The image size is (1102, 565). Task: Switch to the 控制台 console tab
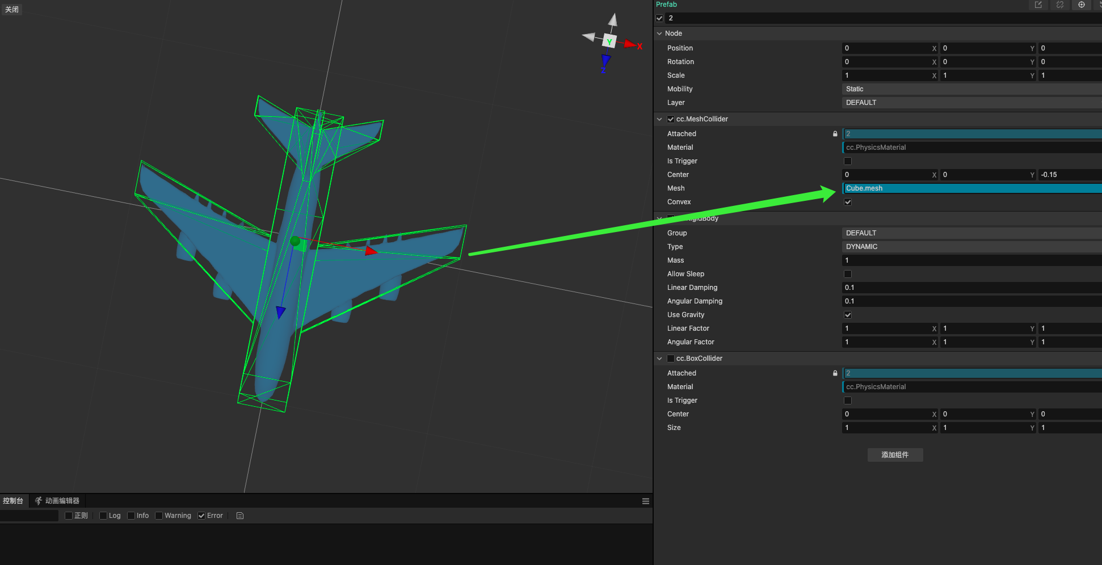(14, 501)
